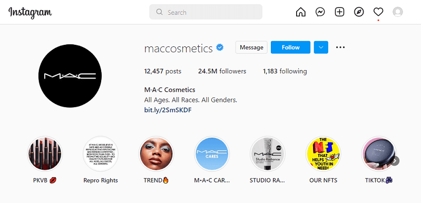Go to the Instagram Home icon
The image size is (421, 203).
(x=301, y=12)
